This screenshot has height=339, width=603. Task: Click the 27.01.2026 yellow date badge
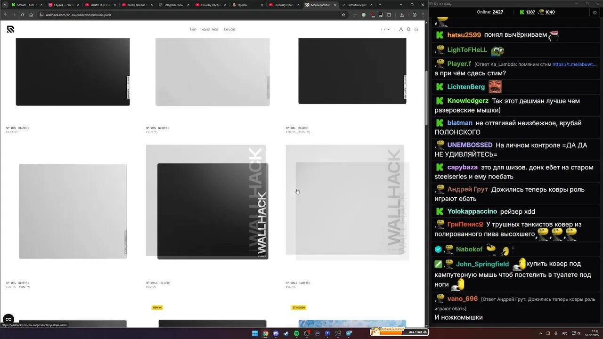pyautogui.click(x=299, y=307)
